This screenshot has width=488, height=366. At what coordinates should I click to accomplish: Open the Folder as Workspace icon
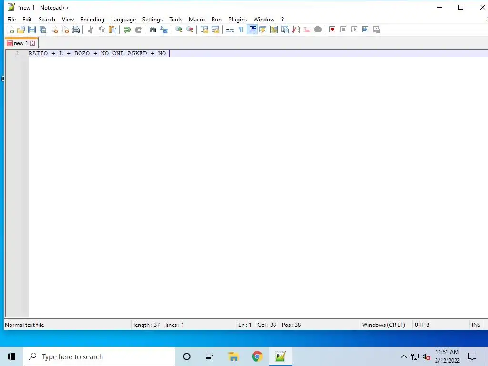[307, 30]
